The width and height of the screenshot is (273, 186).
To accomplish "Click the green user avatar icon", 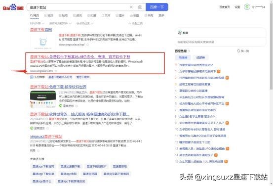I will [247, 7].
